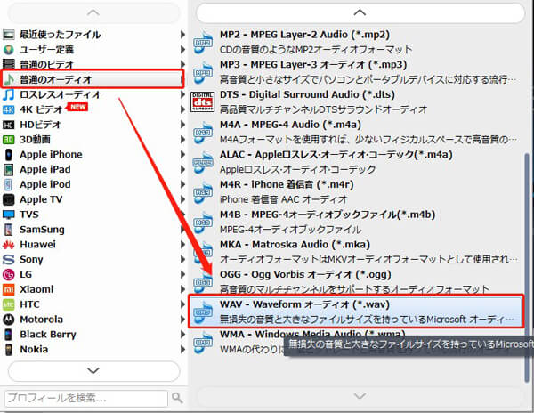Select the OGG Vorbis audio format
534x413 pixels.
356,282
